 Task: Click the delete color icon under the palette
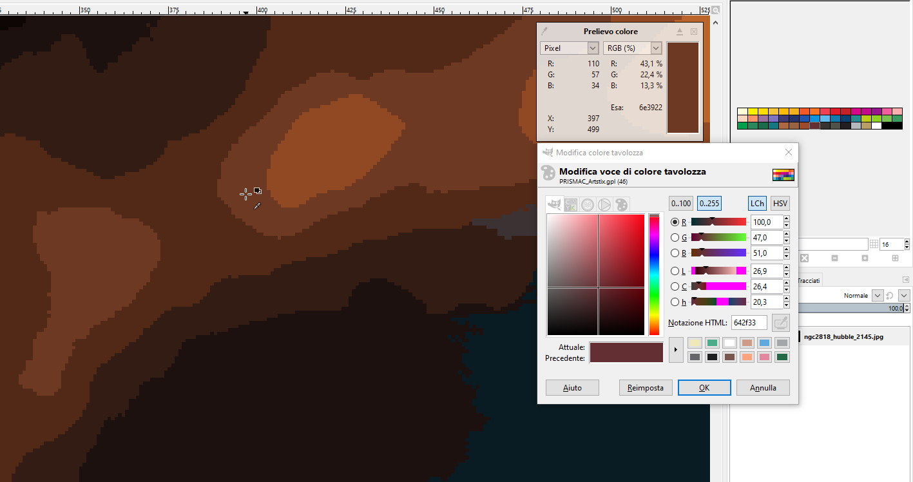(804, 258)
